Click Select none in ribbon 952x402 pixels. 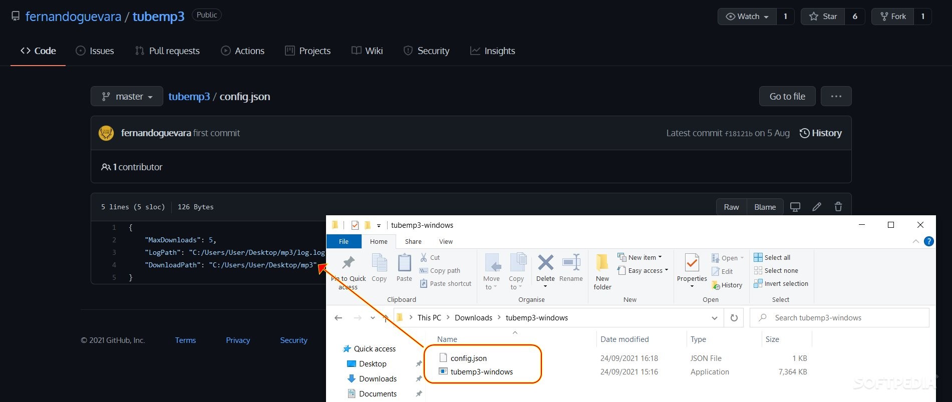(776, 270)
